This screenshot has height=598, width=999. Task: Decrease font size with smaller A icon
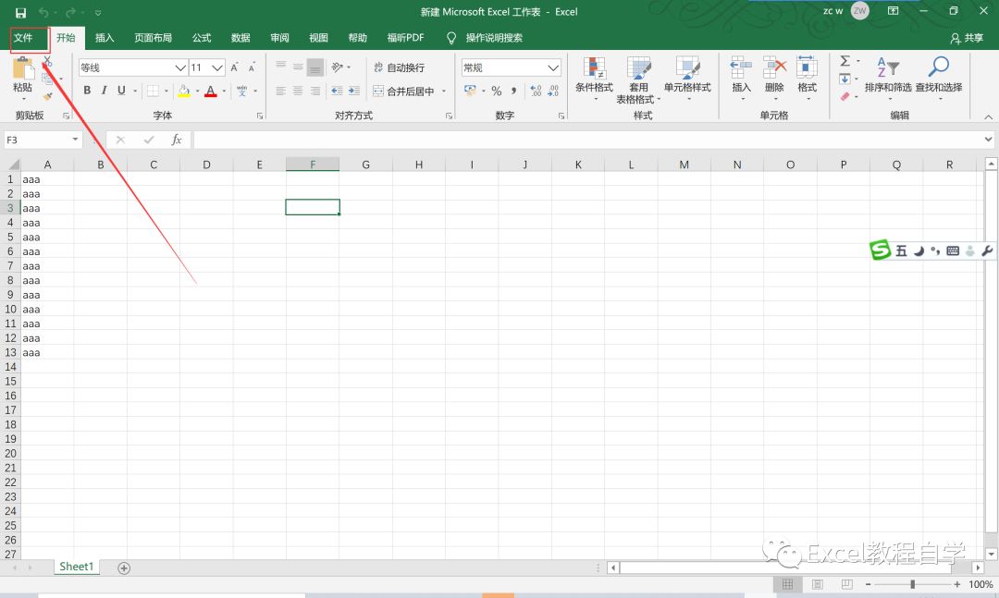pos(252,67)
